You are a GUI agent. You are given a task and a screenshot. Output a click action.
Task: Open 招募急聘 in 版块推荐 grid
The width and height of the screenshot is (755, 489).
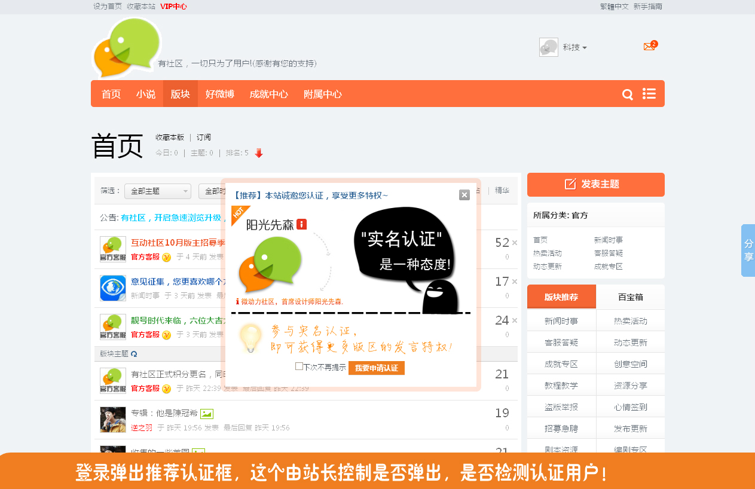point(561,429)
